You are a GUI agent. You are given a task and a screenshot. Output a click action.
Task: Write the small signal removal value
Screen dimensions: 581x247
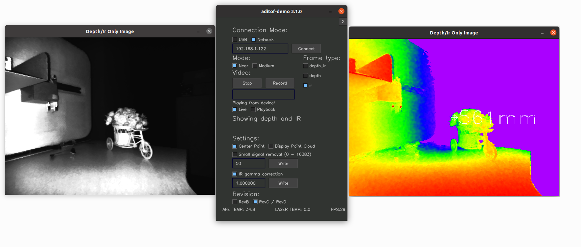[283, 163]
